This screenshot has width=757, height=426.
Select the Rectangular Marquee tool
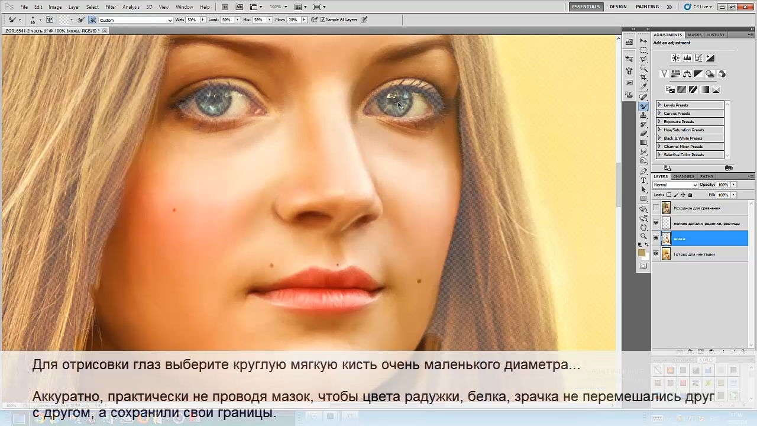click(x=643, y=51)
